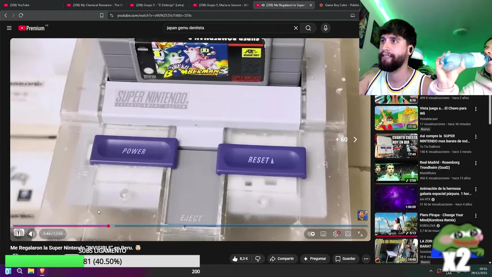Open File Explorer from taskbar
The height and width of the screenshot is (277, 492).
tap(31, 271)
